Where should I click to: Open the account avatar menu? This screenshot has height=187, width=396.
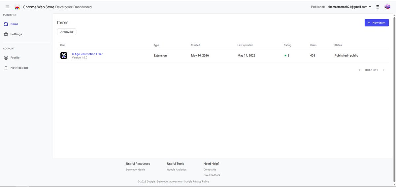click(387, 7)
